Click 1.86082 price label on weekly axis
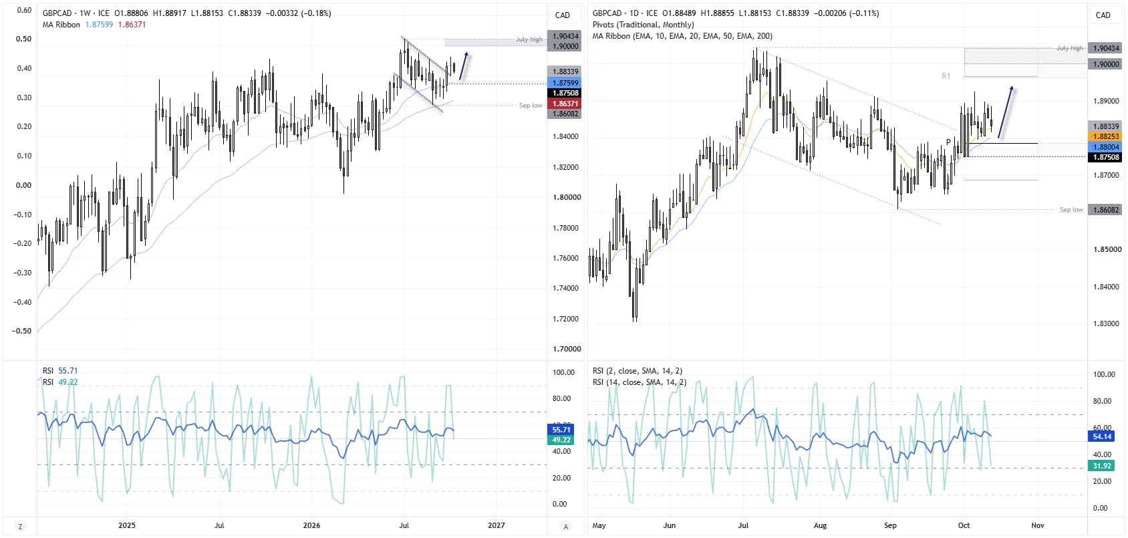Image resolution: width=1128 pixels, height=538 pixels. click(x=565, y=114)
